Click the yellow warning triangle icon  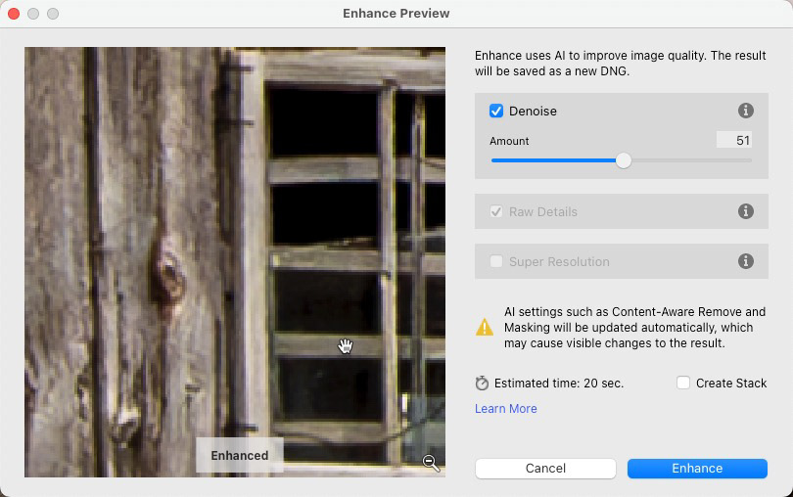coord(485,327)
